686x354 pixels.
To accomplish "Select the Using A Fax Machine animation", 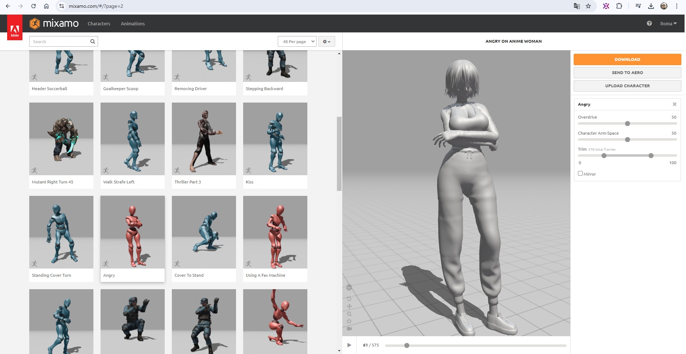I will [275, 239].
